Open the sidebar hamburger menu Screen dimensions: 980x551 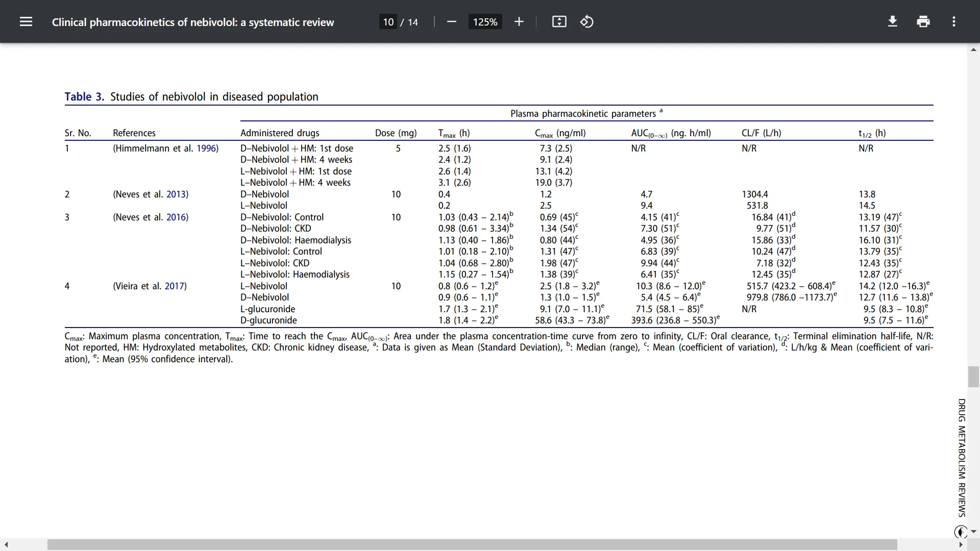(x=26, y=21)
